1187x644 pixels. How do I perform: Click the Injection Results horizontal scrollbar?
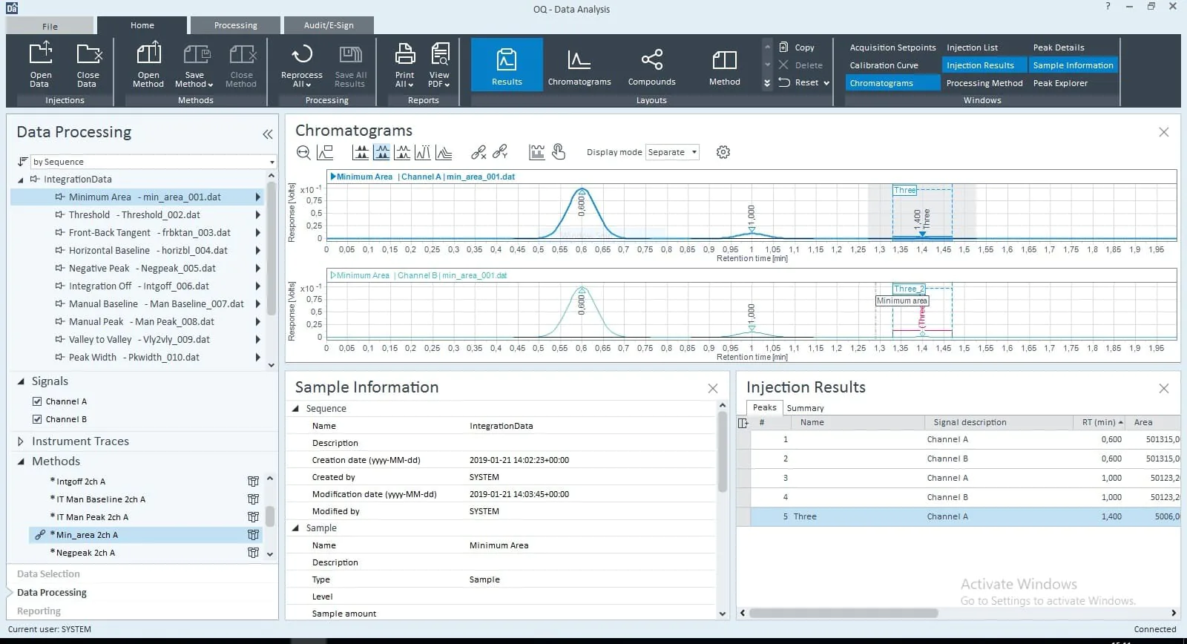click(x=844, y=613)
